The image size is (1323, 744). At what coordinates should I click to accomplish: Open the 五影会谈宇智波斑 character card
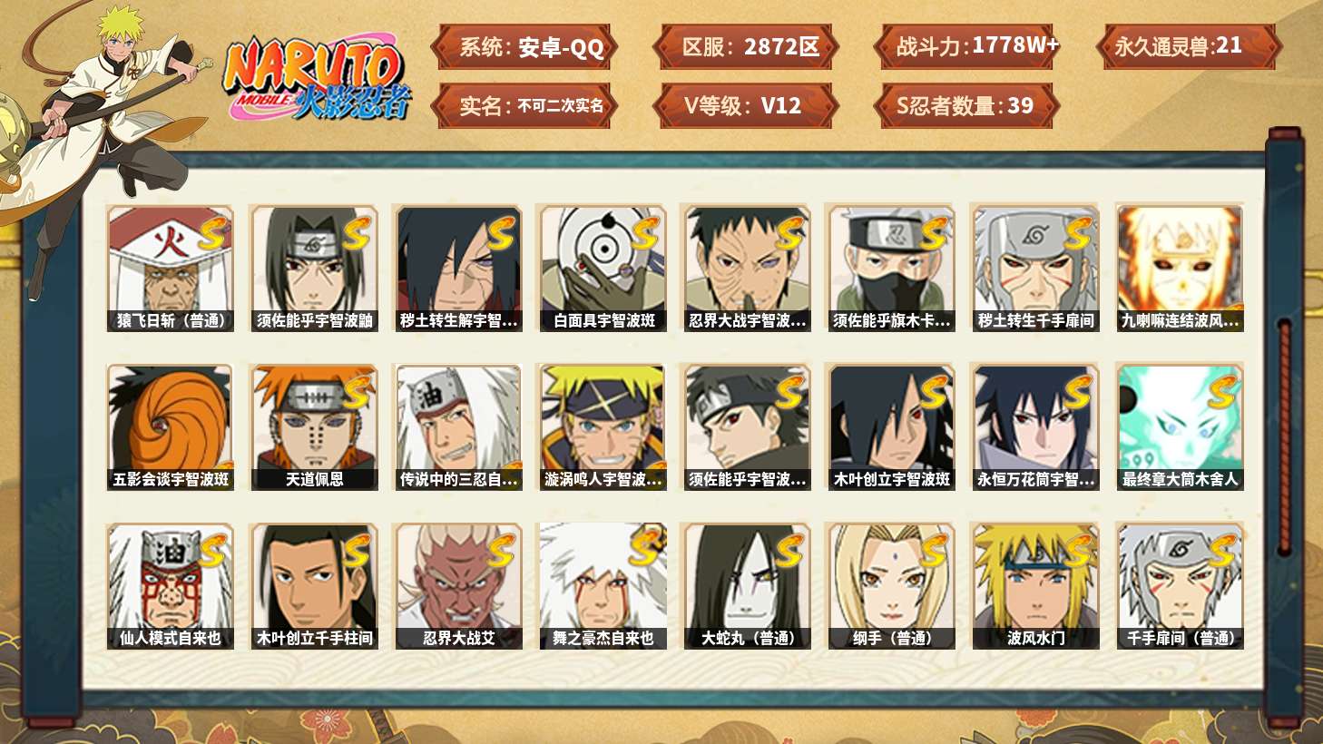tap(170, 427)
